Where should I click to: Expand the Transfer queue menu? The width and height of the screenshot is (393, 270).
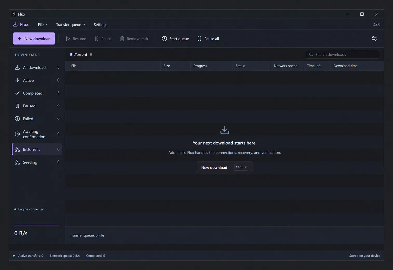pos(71,24)
